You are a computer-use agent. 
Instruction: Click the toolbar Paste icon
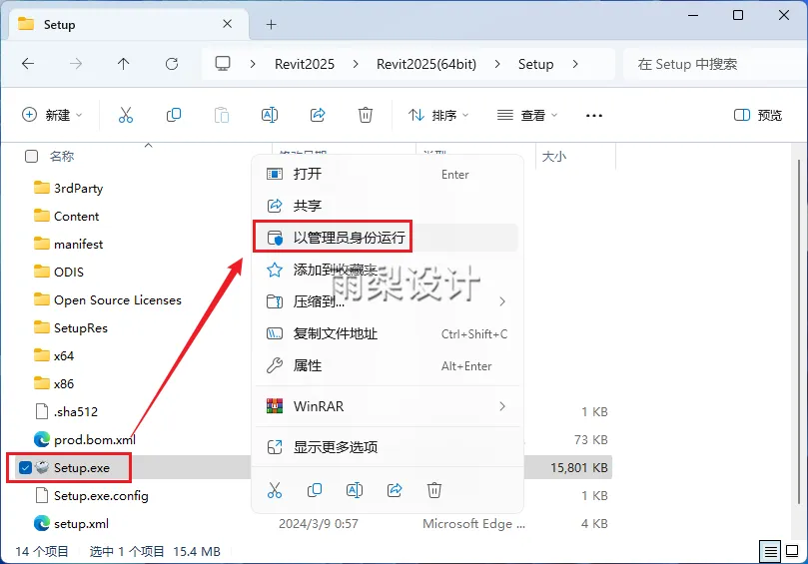click(x=222, y=115)
